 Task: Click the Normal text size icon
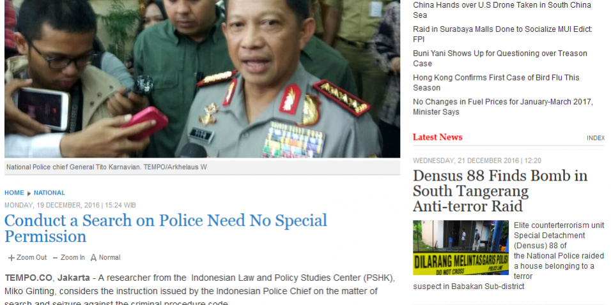click(x=93, y=258)
